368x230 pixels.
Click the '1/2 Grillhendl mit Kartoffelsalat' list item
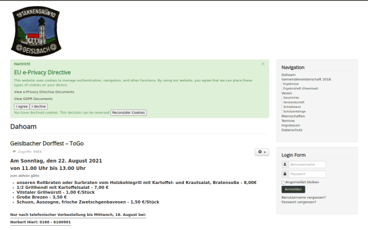click(63, 187)
